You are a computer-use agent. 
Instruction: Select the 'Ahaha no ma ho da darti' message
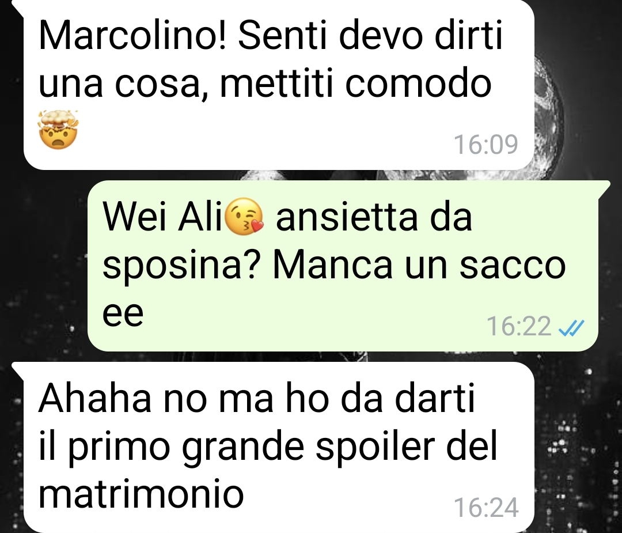tap(273, 447)
